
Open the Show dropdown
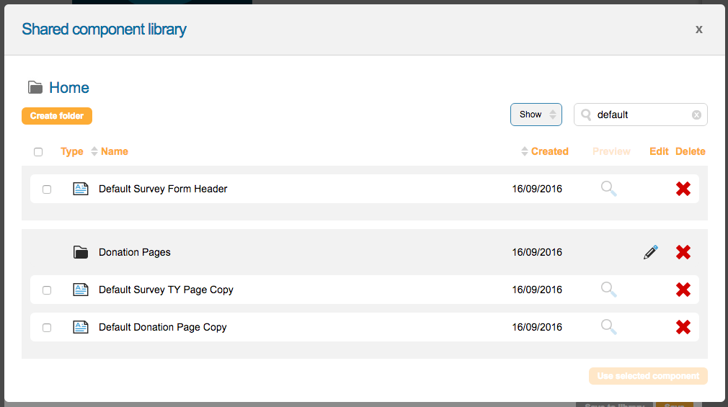(536, 115)
